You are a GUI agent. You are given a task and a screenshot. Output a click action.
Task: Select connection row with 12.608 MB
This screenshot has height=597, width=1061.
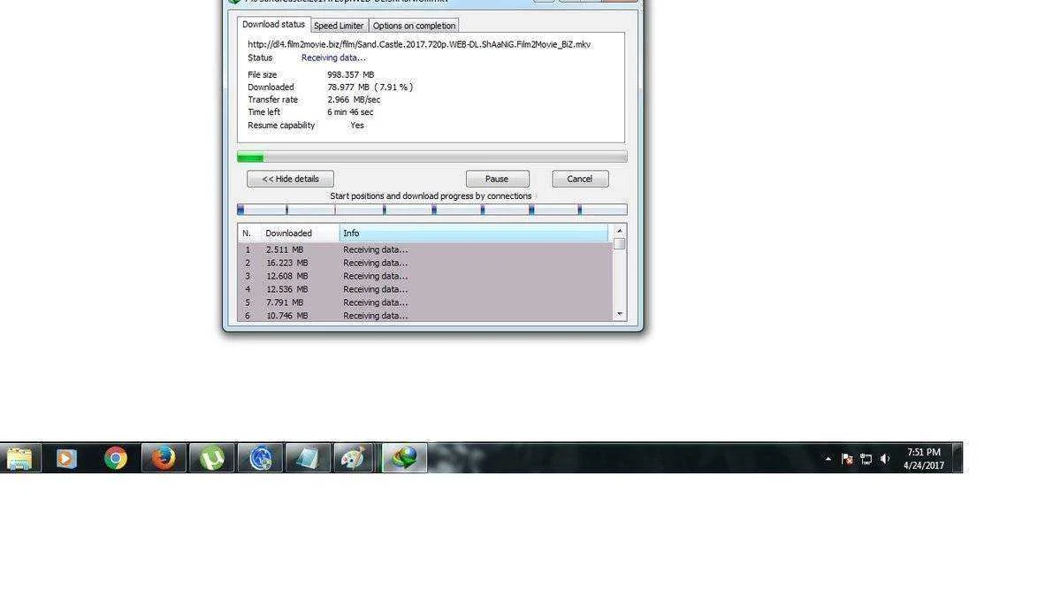coord(425,276)
